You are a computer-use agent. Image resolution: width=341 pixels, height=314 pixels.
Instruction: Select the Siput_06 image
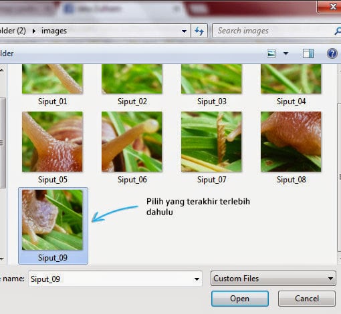coord(132,142)
